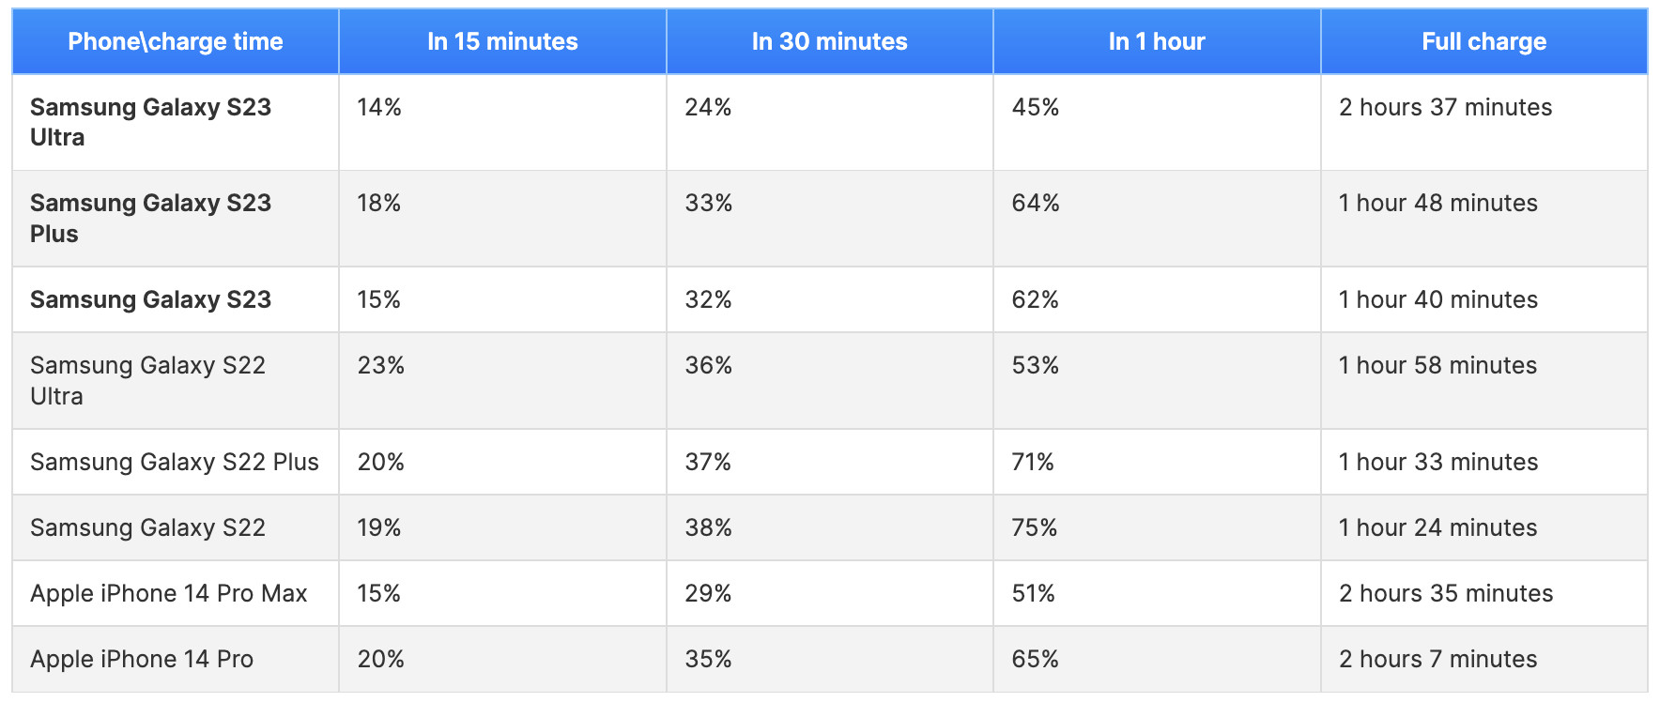Click the "Phone\charge time" column header
Viewport: 1660px width, 702px height.
coord(176,41)
